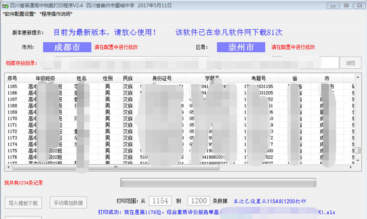This screenshot has height=219, width=367.
Task: Click the 手动填加数据 button
Action: click(x=68, y=203)
